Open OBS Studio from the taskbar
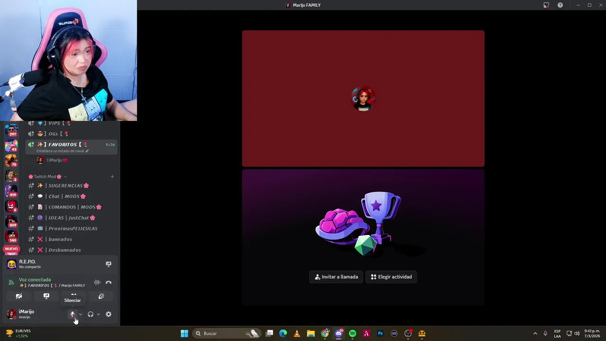606x341 pixels. (x=408, y=333)
